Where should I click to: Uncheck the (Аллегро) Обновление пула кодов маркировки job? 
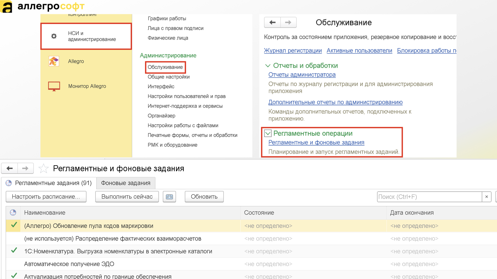13,226
